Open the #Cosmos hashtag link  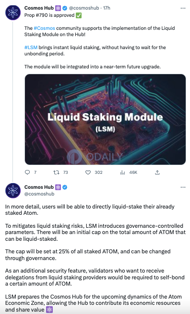(44, 28)
